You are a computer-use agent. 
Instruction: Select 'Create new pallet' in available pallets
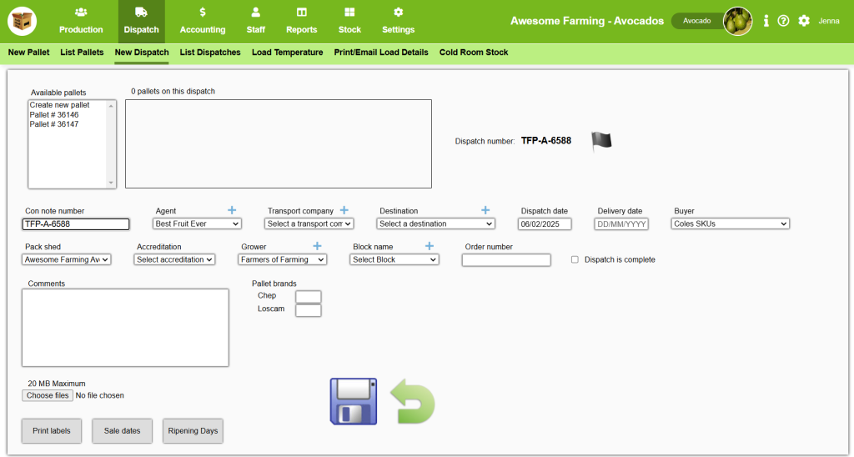(x=59, y=104)
